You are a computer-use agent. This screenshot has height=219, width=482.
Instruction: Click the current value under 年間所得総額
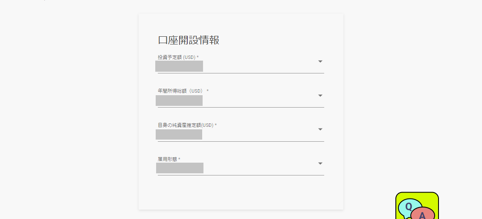pos(179,101)
